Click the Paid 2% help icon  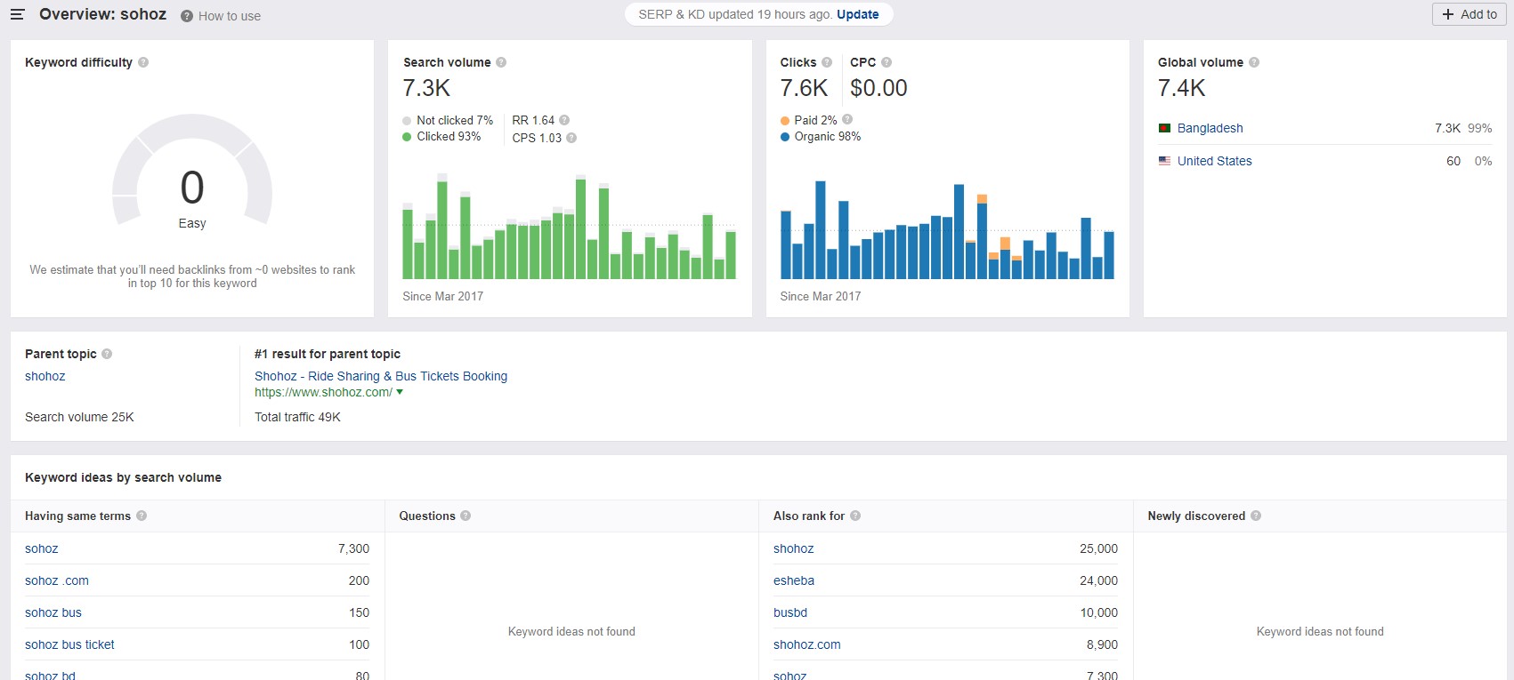pyautogui.click(x=847, y=119)
